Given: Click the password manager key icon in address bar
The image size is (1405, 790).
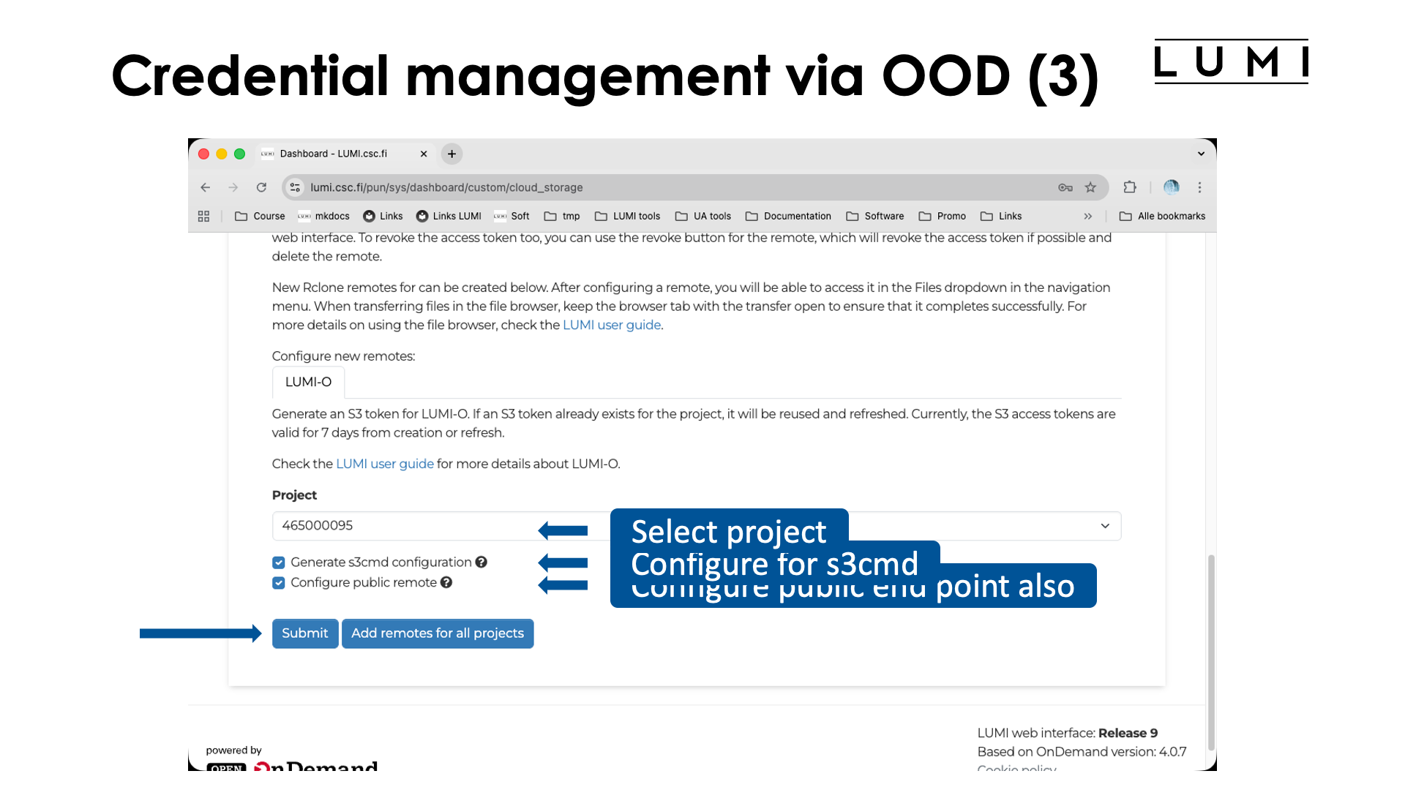Looking at the screenshot, I should point(1065,187).
